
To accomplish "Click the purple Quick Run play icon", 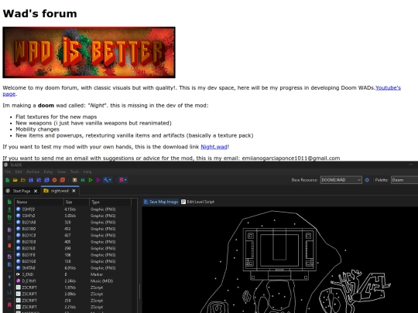I will click(98, 180).
